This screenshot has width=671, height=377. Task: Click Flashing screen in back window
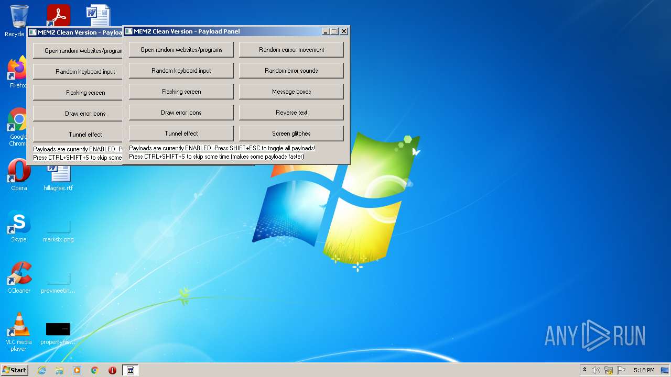[78, 93]
